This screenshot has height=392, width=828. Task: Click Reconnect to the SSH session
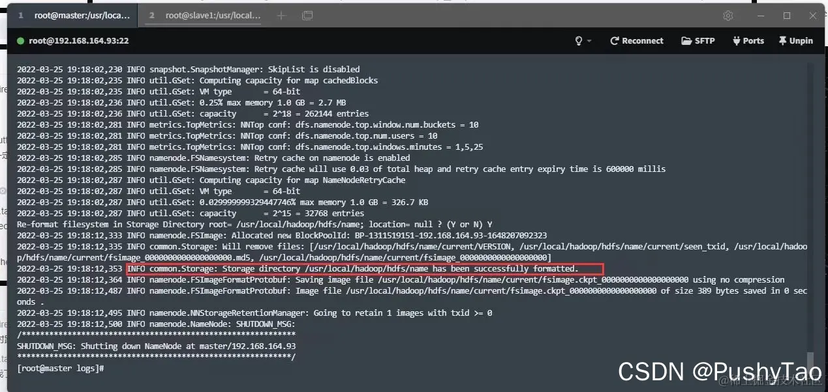click(636, 40)
